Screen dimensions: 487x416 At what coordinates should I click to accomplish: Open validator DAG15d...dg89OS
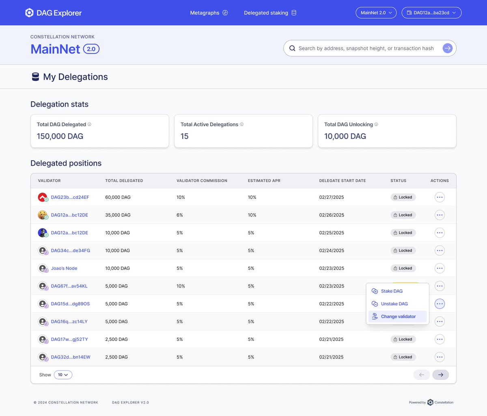[70, 304]
